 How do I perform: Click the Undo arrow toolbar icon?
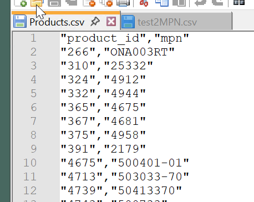coord(201,3)
